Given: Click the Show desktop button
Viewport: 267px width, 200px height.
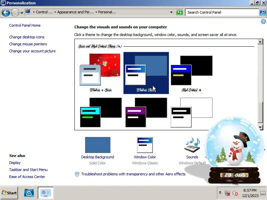Looking at the screenshot, I should tap(263, 193).
